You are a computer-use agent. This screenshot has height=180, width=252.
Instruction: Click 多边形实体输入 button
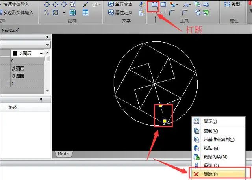(17, 12)
